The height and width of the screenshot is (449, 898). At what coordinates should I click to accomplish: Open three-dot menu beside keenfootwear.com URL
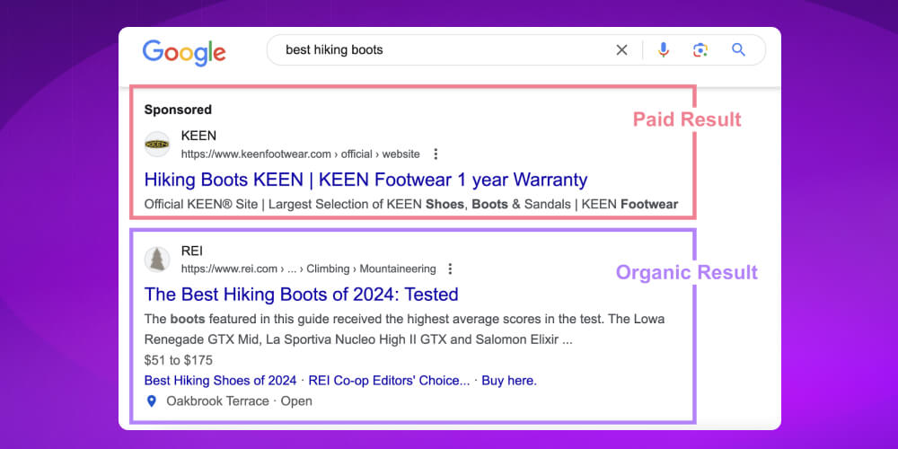436,154
